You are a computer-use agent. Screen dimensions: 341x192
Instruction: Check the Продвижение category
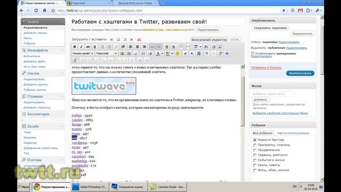(255, 150)
